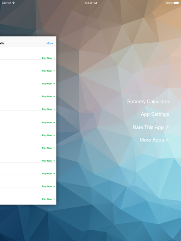This screenshot has height=241, width=181.
Task: Open App Settings from side menu
Action: [155, 114]
